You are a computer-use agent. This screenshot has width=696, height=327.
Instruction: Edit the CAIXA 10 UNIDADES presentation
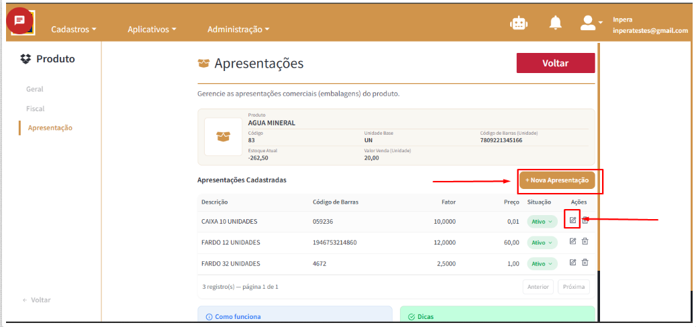point(573,220)
